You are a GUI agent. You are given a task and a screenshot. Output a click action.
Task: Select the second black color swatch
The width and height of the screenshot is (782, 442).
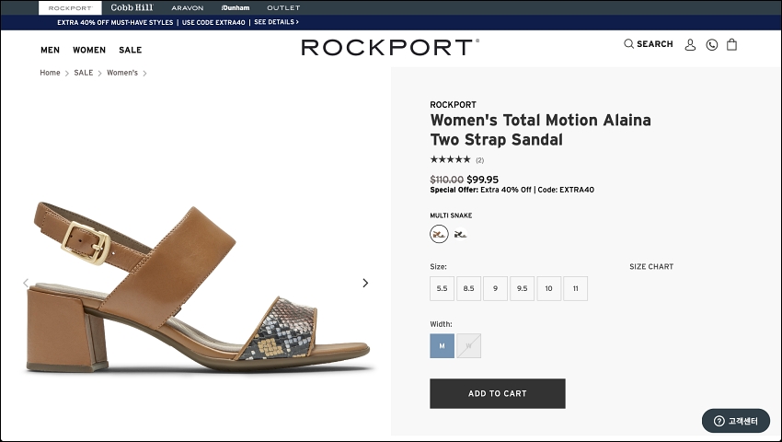(460, 234)
